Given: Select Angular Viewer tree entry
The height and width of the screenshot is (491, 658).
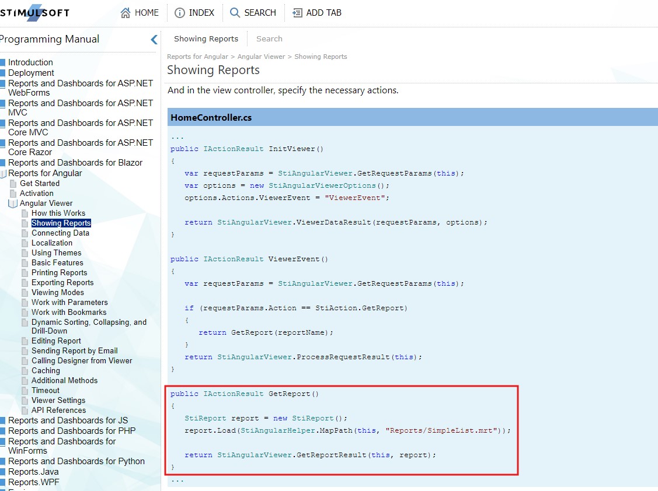Looking at the screenshot, I should point(46,204).
